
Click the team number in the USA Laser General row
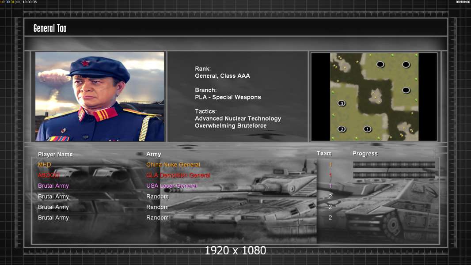pos(330,186)
